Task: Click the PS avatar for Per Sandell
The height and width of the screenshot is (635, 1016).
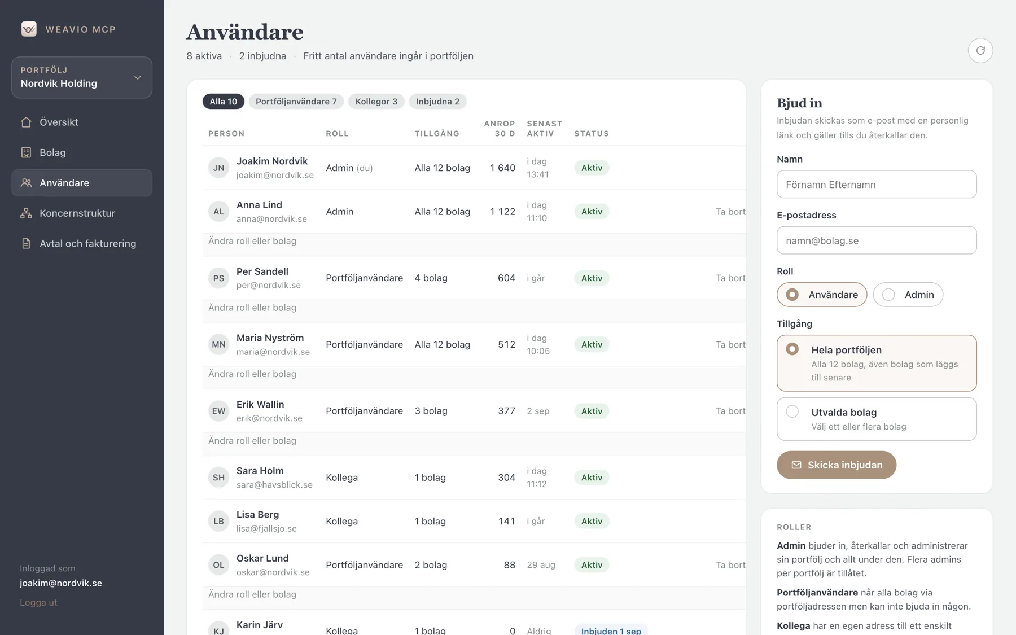Action: click(218, 278)
